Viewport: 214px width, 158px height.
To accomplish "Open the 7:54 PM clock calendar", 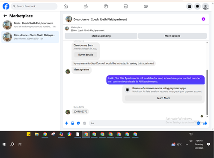I will tap(199, 144).
